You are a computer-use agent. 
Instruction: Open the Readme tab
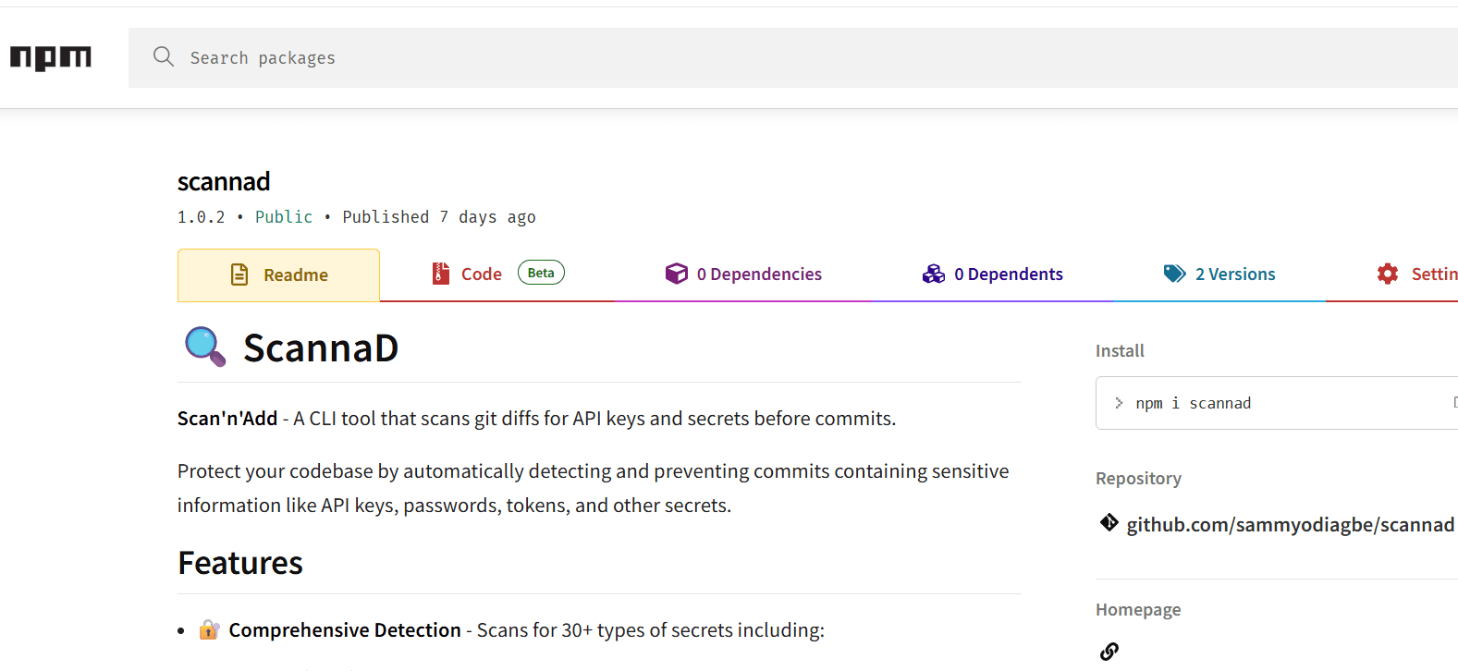(296, 274)
